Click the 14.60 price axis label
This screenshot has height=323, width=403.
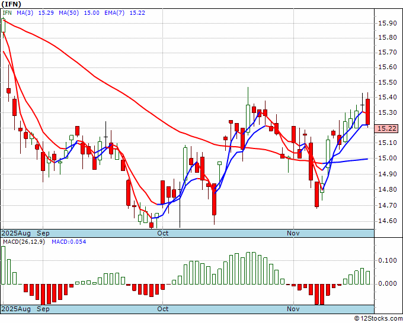388,221
